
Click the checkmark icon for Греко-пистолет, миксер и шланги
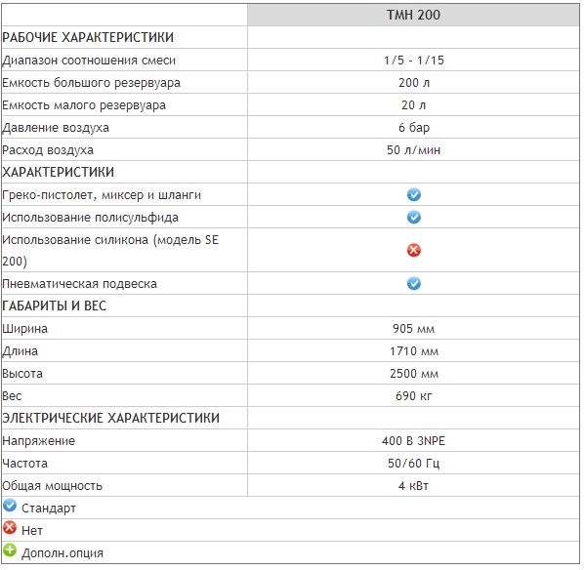point(413,194)
